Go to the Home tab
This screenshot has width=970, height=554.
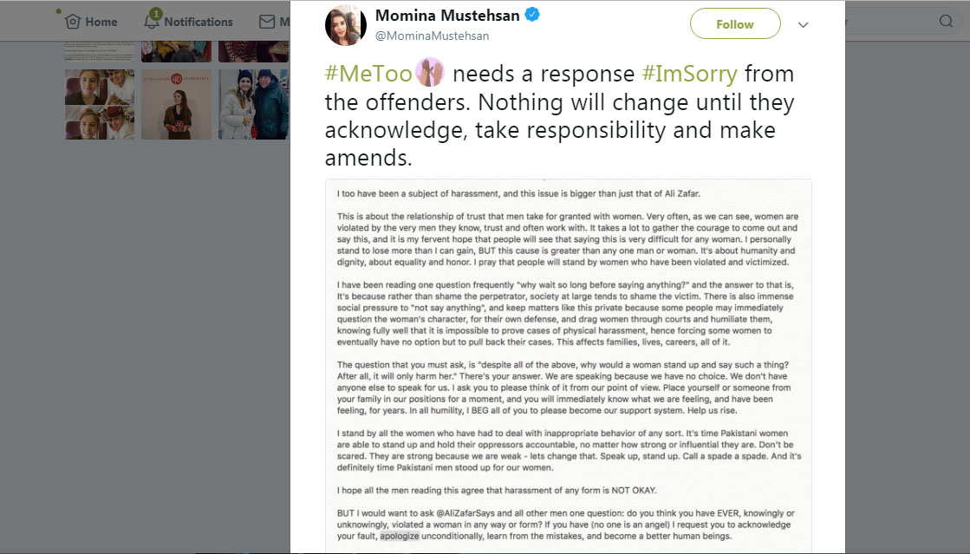(101, 22)
